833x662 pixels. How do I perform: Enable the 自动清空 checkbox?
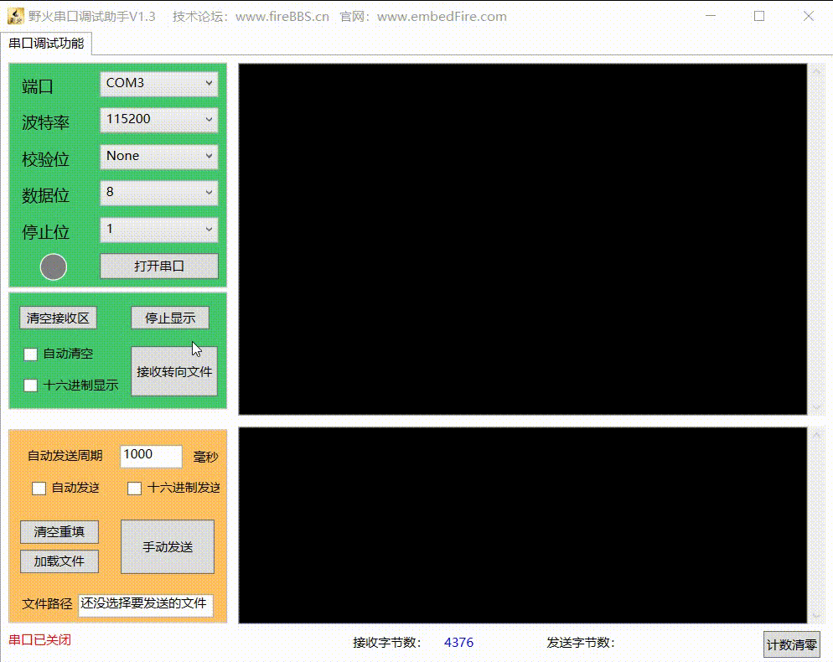31,354
